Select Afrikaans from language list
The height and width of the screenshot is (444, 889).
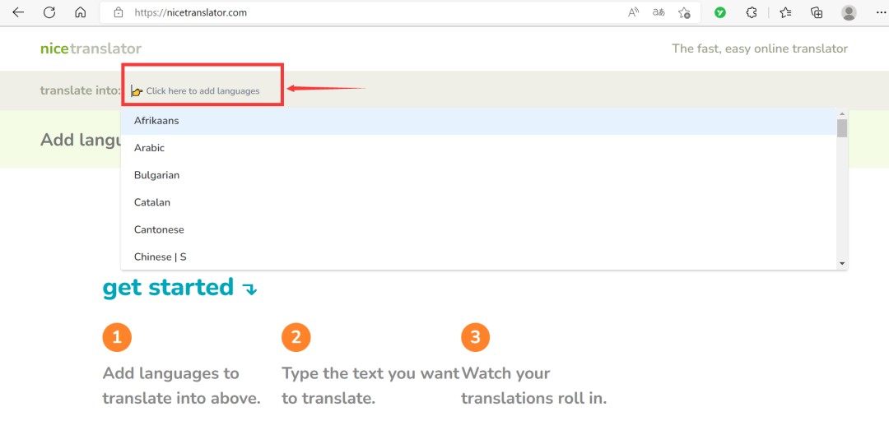coord(156,121)
